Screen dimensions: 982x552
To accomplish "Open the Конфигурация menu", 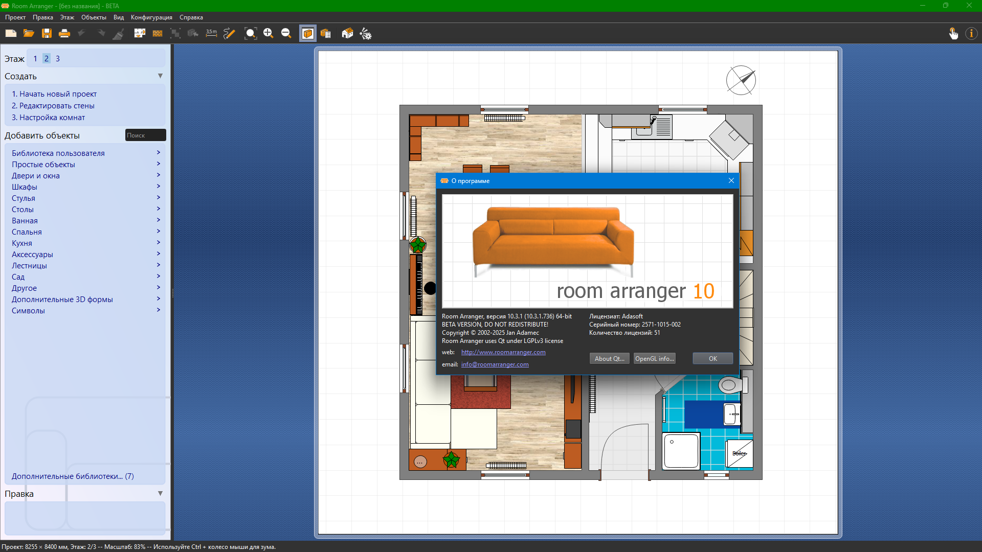I will tap(151, 17).
